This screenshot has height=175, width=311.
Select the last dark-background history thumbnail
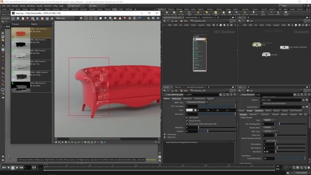coord(20,87)
